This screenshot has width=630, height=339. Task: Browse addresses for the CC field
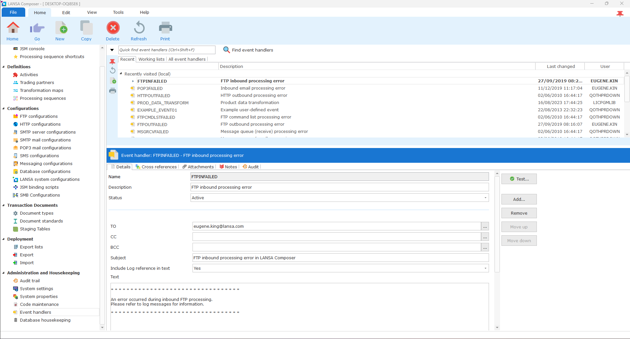(485, 237)
